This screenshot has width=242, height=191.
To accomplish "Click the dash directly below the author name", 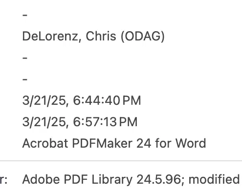I will point(25,58).
